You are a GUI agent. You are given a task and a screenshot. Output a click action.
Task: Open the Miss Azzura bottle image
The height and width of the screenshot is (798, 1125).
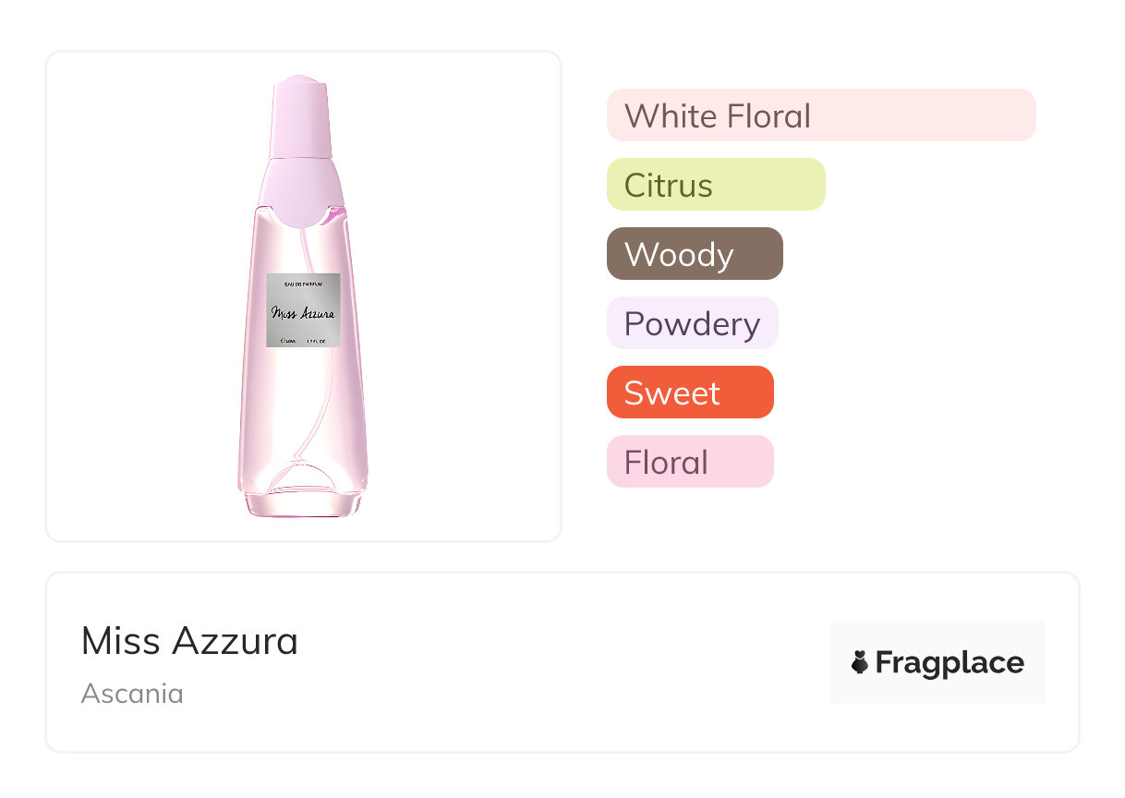click(303, 296)
